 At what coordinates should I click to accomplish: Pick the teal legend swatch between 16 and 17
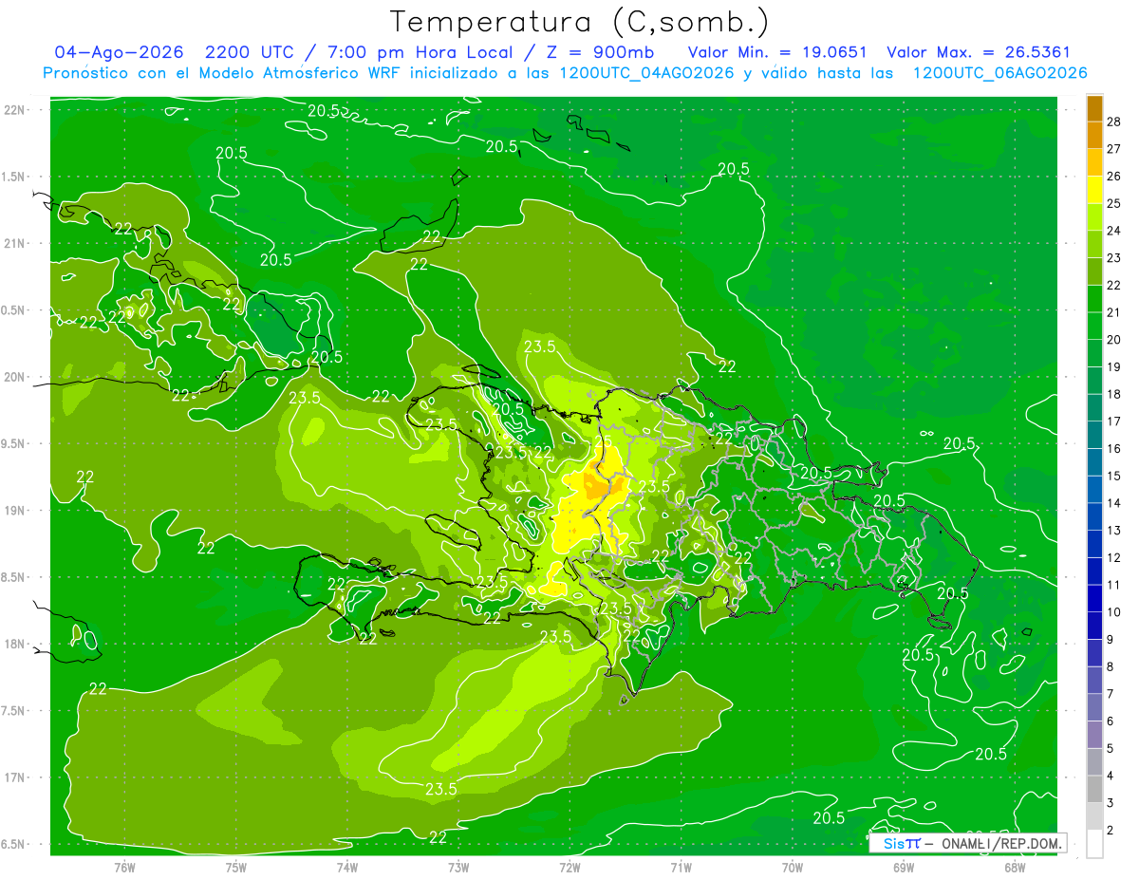[1094, 435]
